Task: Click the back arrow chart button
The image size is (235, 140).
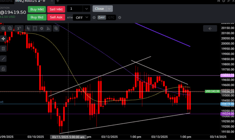Action: coord(210,29)
